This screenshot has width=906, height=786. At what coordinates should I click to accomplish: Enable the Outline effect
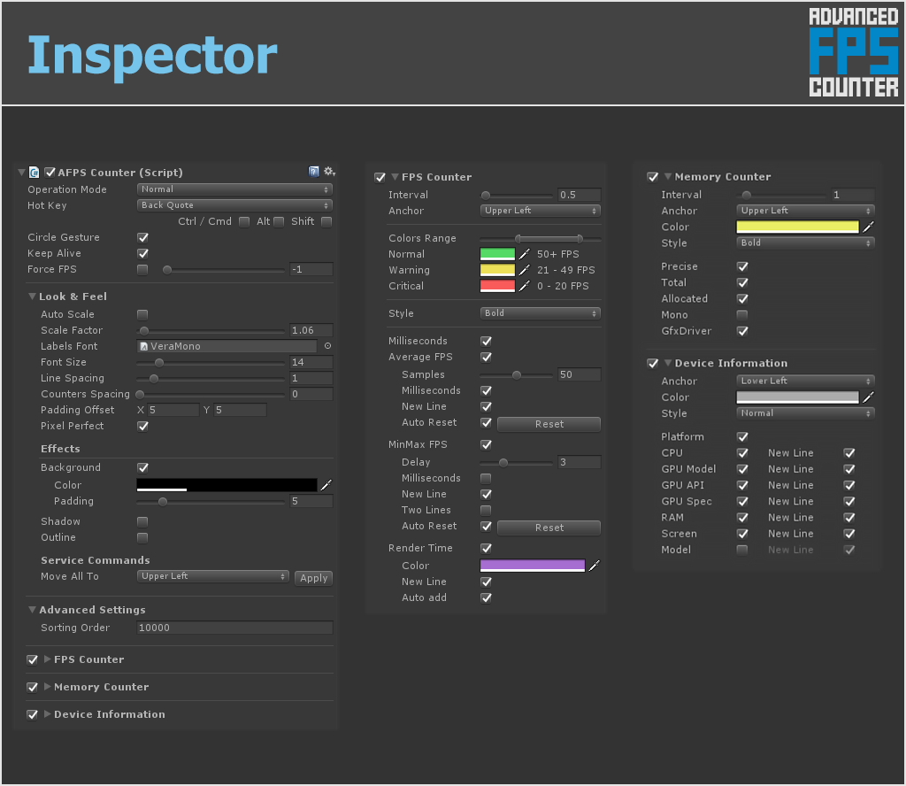(x=142, y=537)
